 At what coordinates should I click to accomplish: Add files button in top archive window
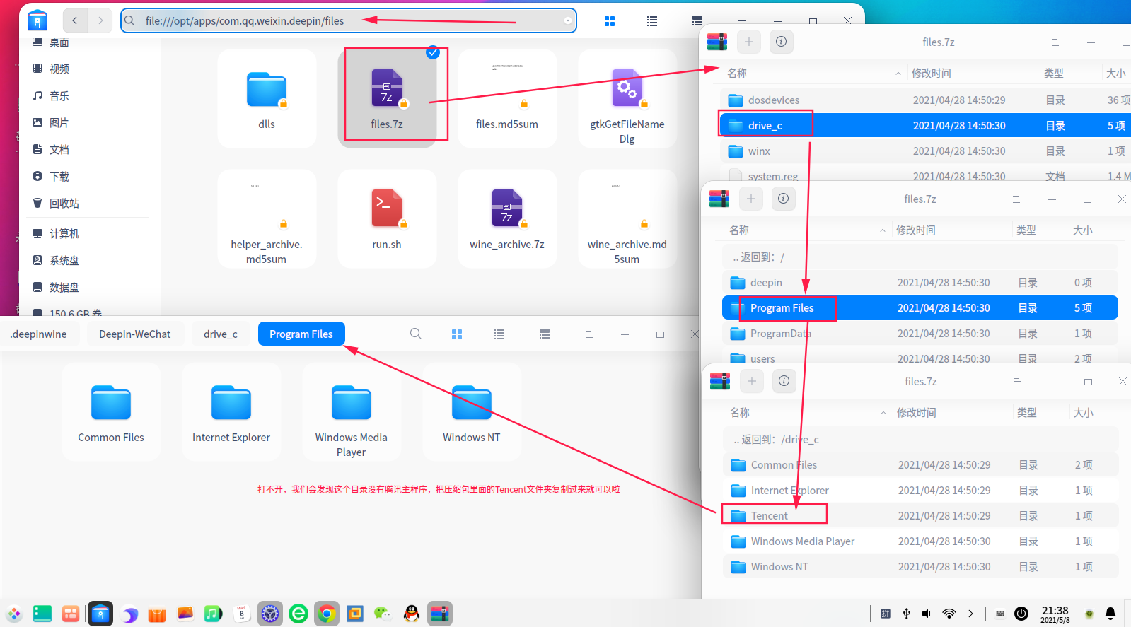(x=749, y=42)
